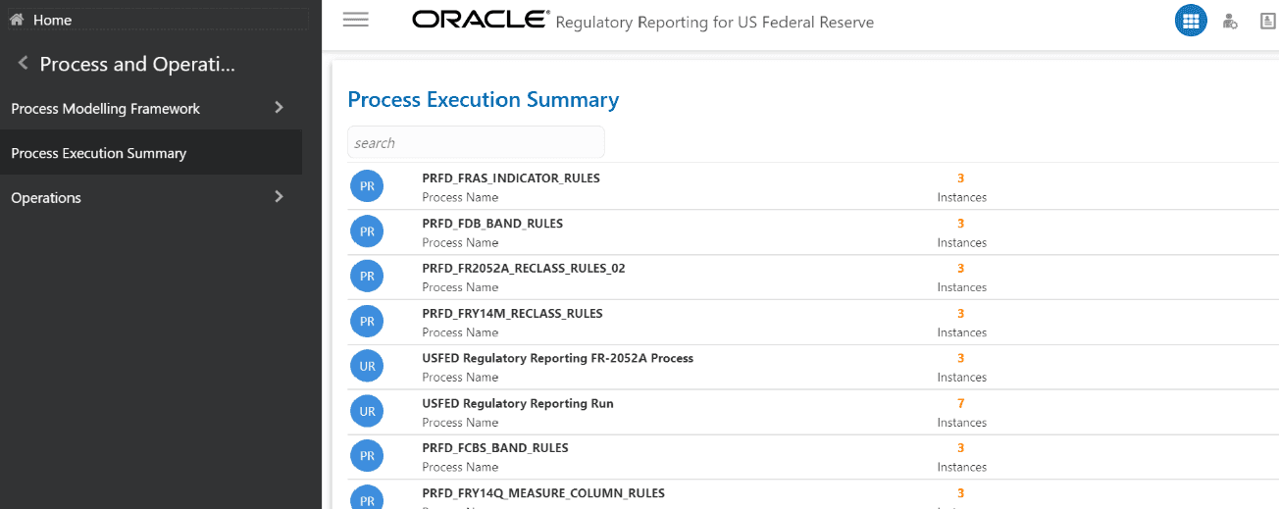Click the user administration icon

pyautogui.click(x=1230, y=21)
